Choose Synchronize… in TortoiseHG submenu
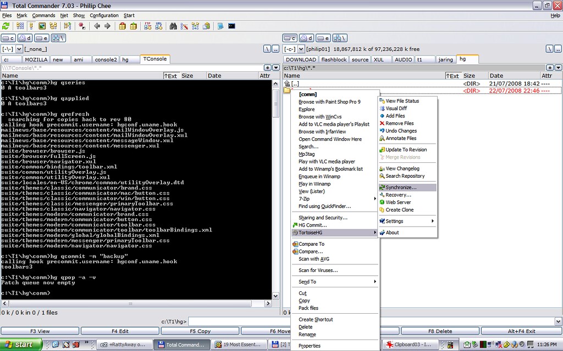563x351 pixels. click(x=407, y=188)
